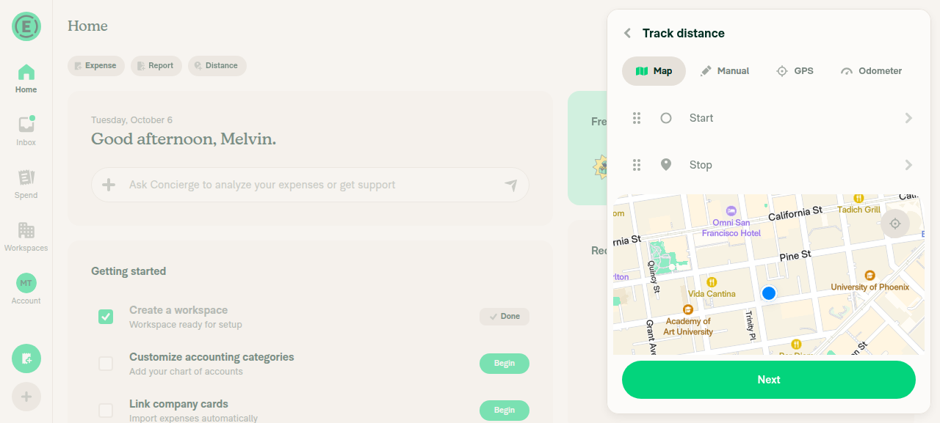Click Begin for Customize accounting categories
The height and width of the screenshot is (423, 940).
pyautogui.click(x=505, y=364)
